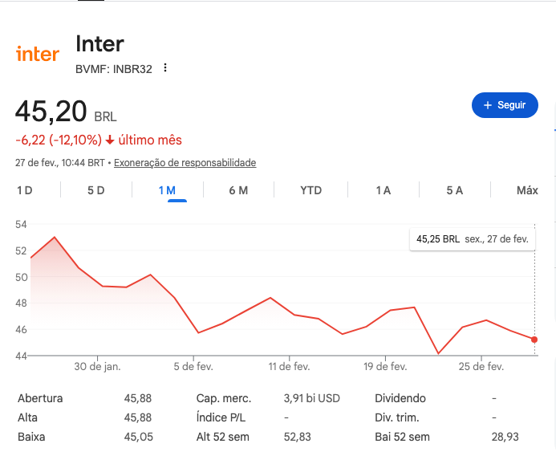The width and height of the screenshot is (556, 460).
Task: Click the Cap. merc. label
Action: [x=224, y=398]
